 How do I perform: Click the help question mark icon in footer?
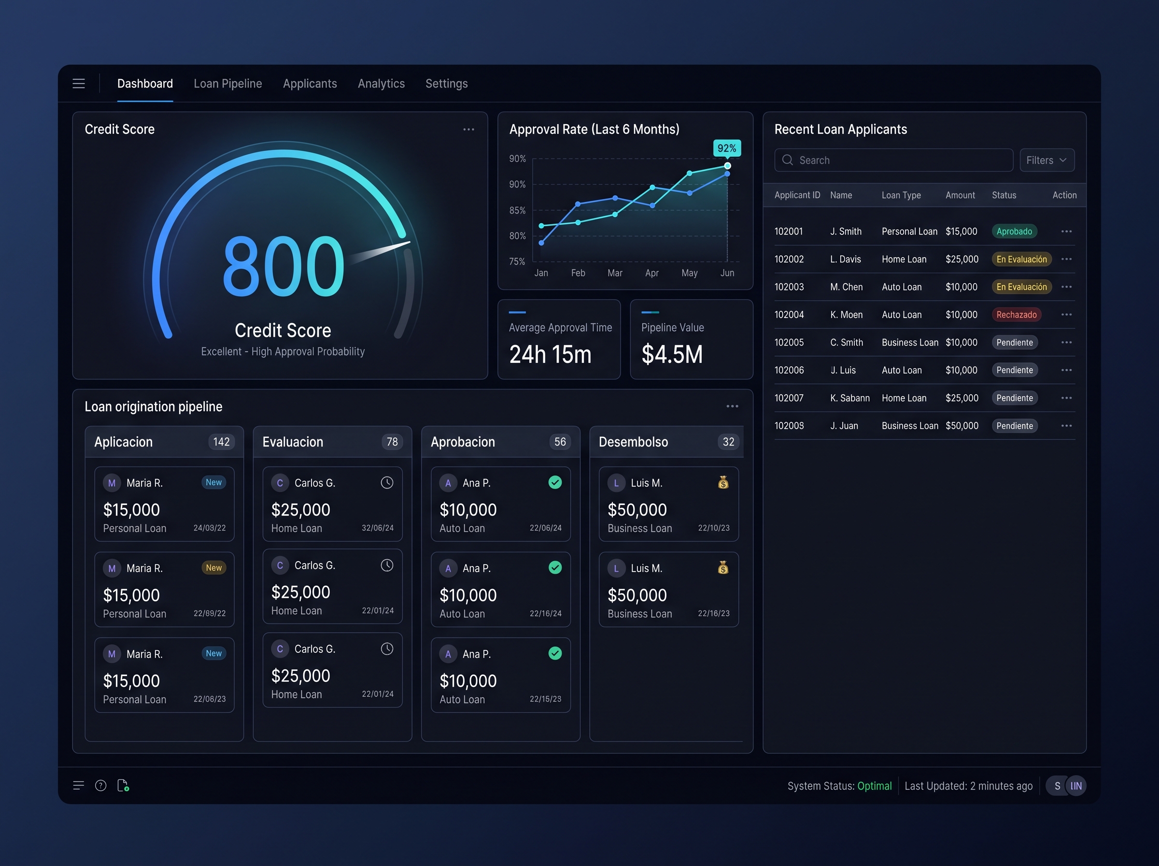click(x=100, y=785)
